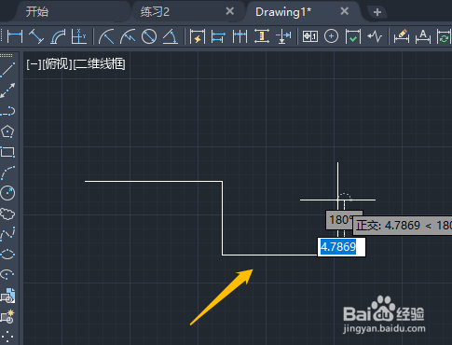Viewport: 452px width, 345px height.
Task: Open the Dimension Space tool
Action: (x=262, y=36)
